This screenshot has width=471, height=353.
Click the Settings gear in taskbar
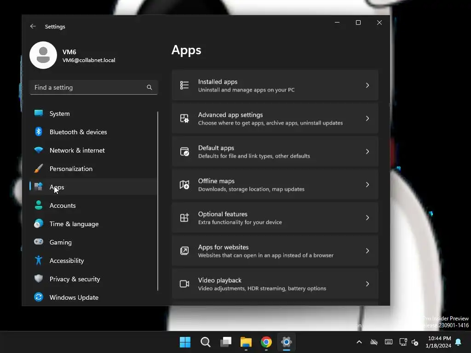click(x=287, y=342)
